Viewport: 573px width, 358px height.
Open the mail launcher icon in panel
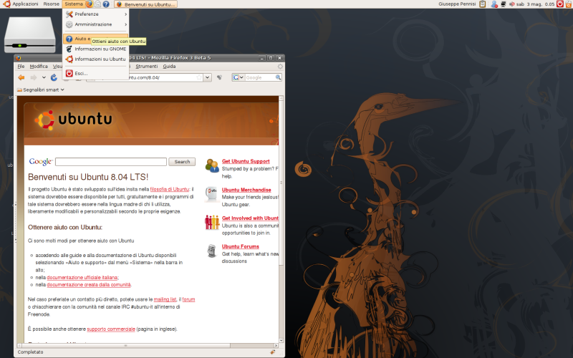point(97,4)
